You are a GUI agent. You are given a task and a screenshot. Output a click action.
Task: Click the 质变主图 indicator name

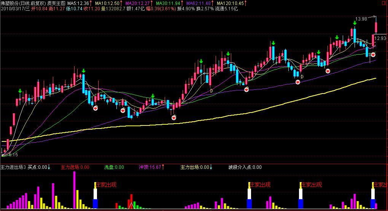56,3
